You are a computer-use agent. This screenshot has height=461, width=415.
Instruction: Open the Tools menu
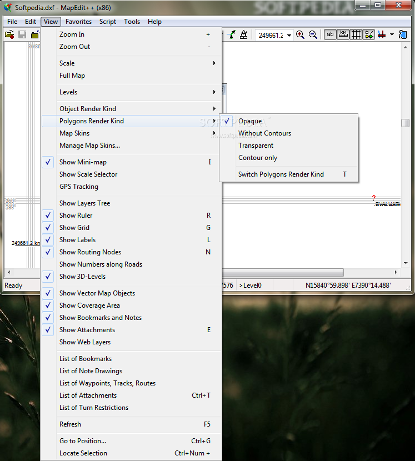pos(132,22)
